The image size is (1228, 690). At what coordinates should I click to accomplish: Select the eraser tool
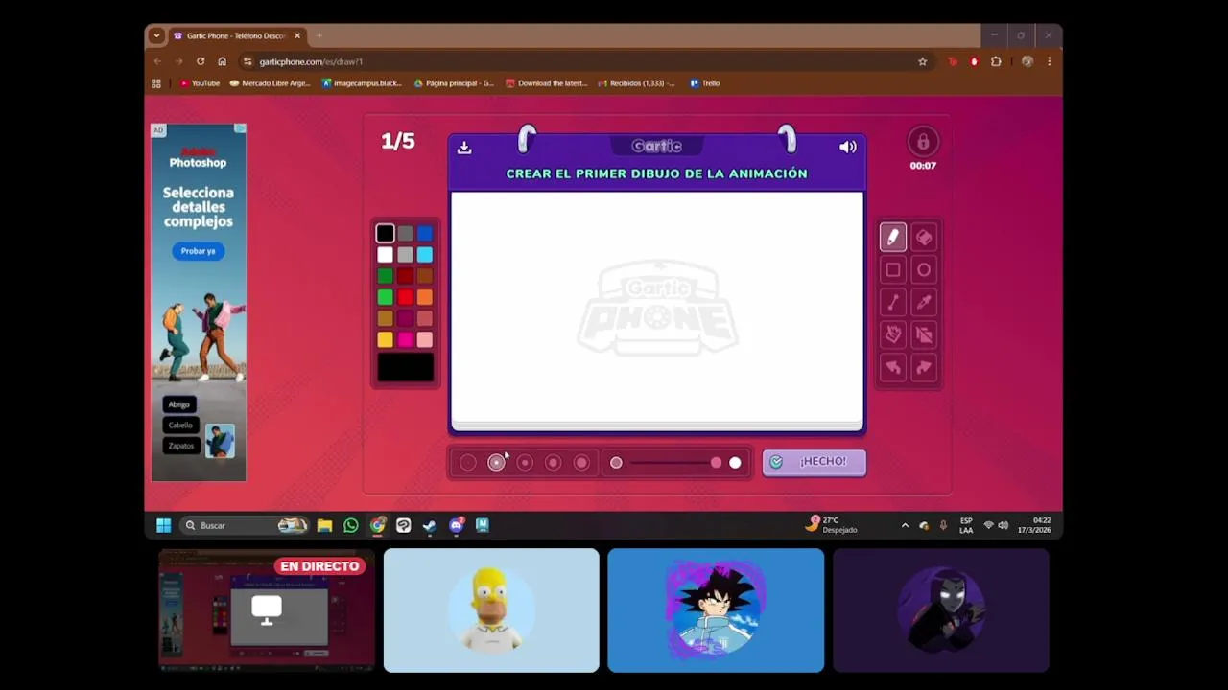coord(924,237)
